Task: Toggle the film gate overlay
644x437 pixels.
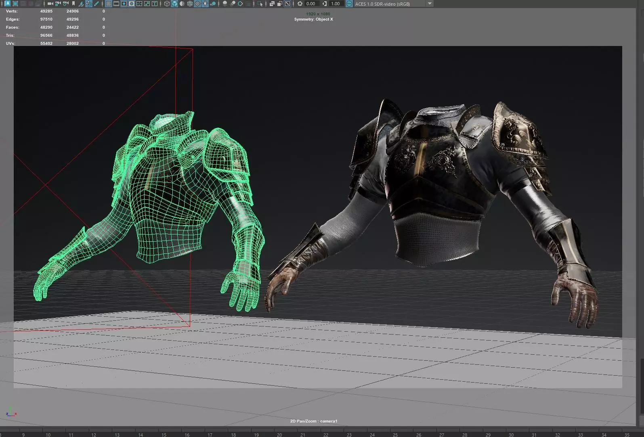Action: click(116, 4)
